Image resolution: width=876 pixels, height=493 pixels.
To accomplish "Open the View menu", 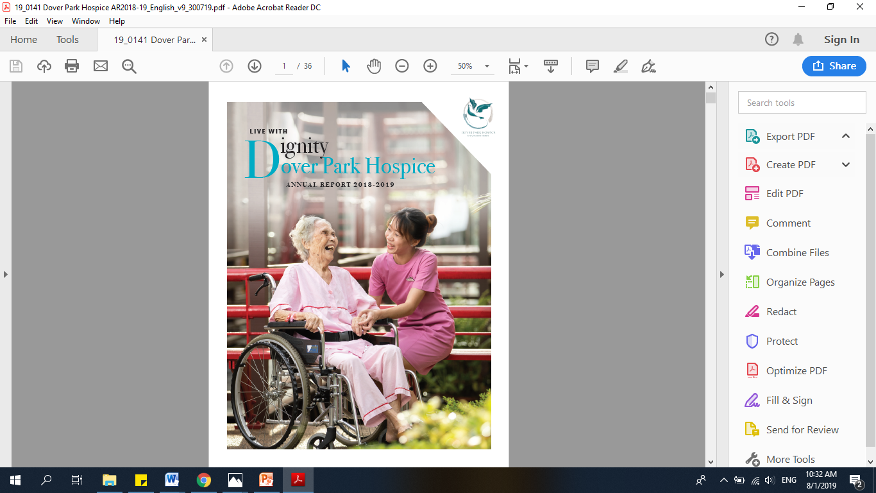I will 55,21.
